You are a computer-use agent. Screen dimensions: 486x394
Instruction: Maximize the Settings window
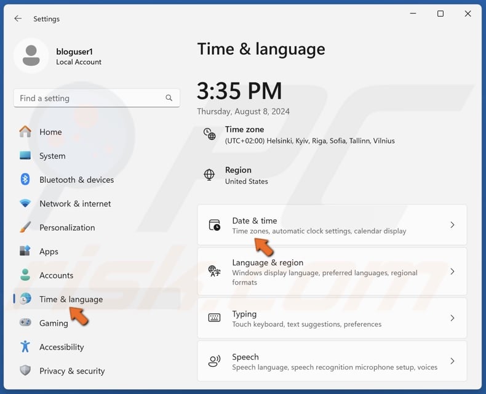440,14
